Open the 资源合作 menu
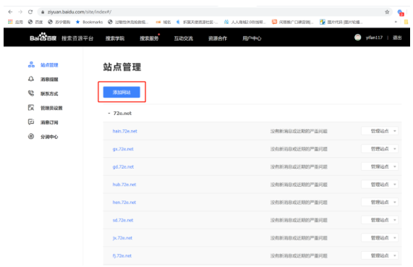This screenshot has height=267, width=413. pos(218,38)
